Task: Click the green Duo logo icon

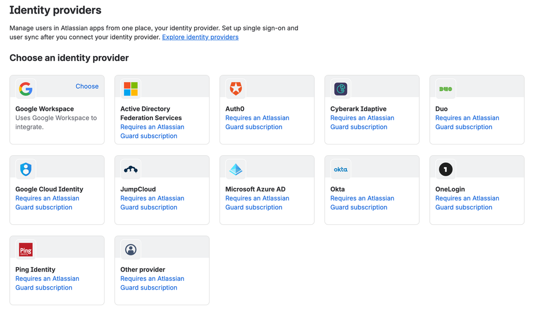Action: (x=445, y=89)
